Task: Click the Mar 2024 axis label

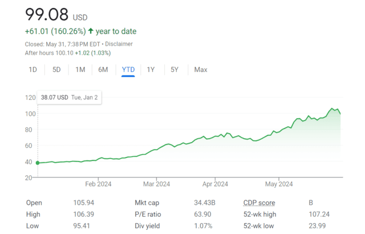Action: point(156,184)
